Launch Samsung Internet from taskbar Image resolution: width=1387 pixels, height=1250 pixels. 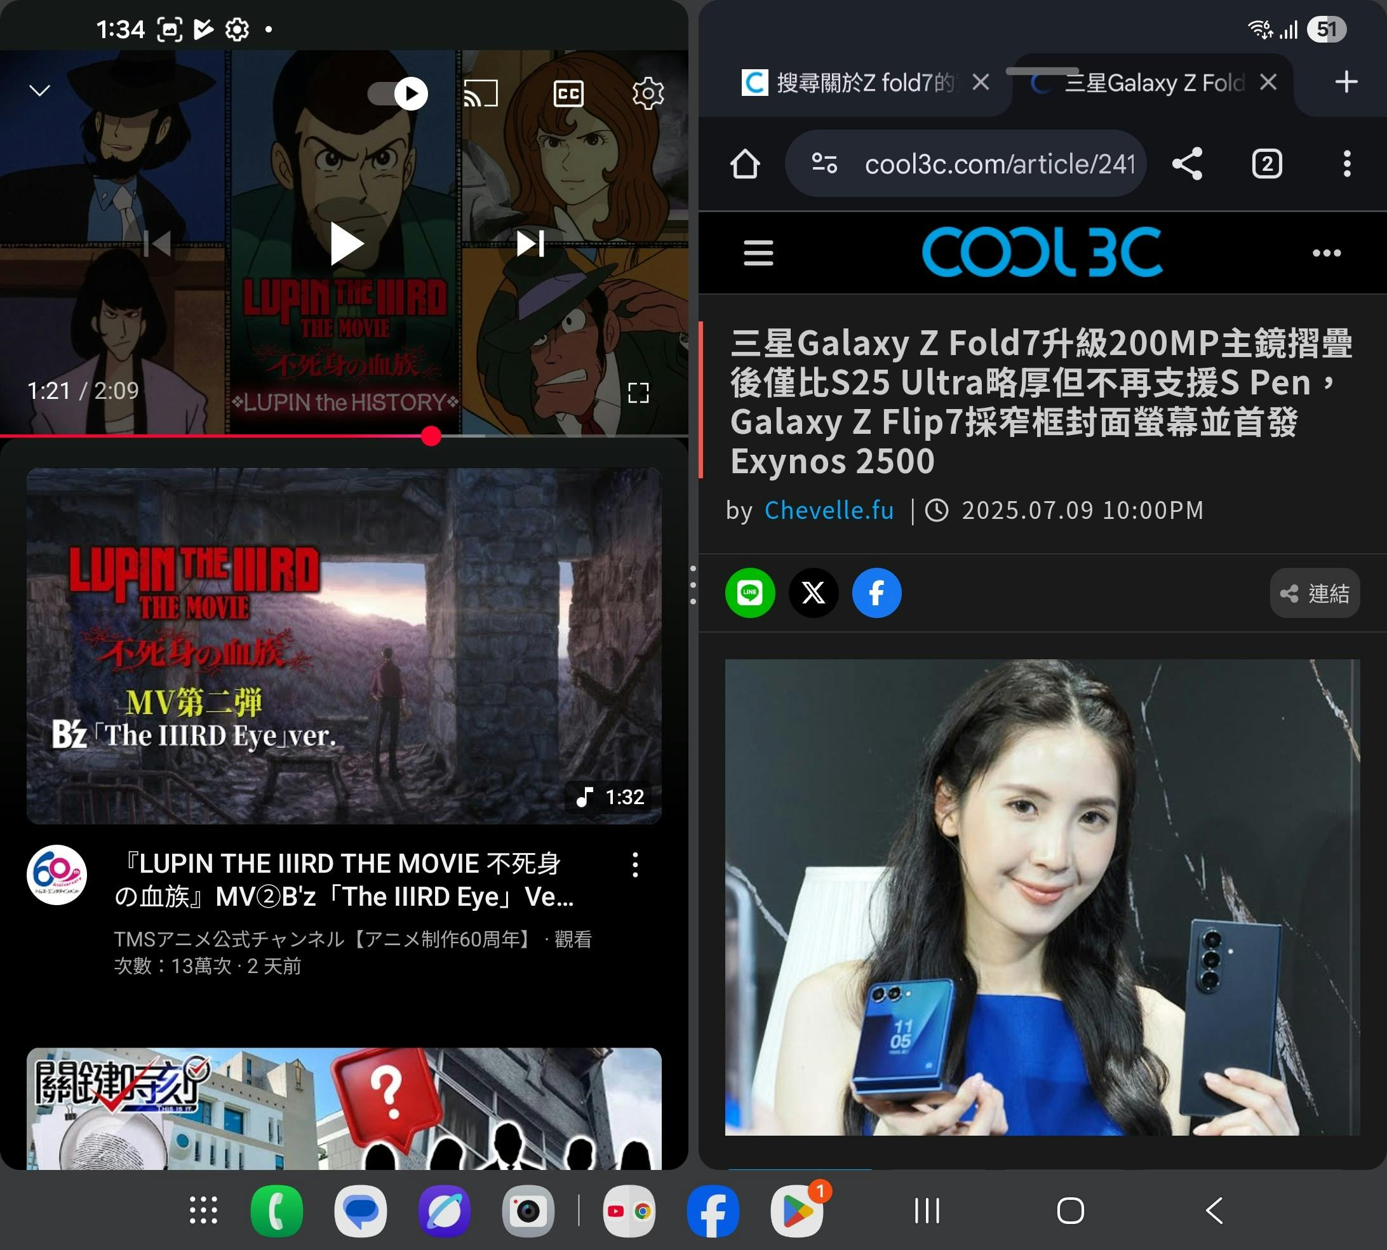445,1210
